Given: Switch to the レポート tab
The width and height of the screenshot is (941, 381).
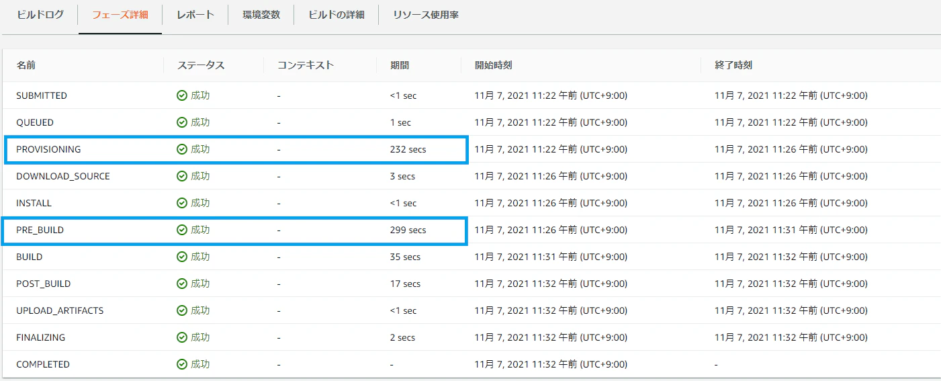Looking at the screenshot, I should tap(195, 15).
